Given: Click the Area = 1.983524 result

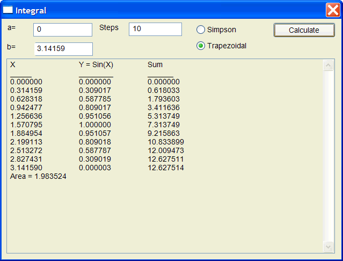Looking at the screenshot, I should coord(38,176).
